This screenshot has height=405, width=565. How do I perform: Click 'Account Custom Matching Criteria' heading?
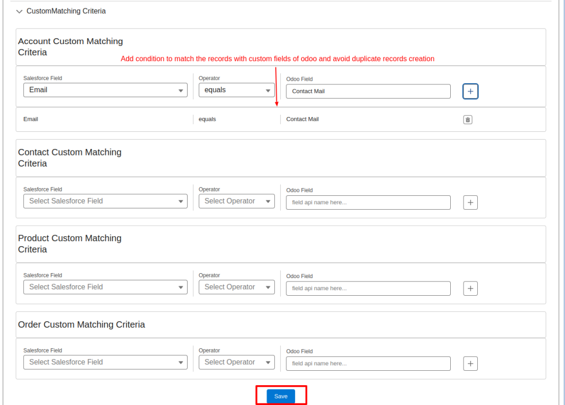[x=70, y=47]
